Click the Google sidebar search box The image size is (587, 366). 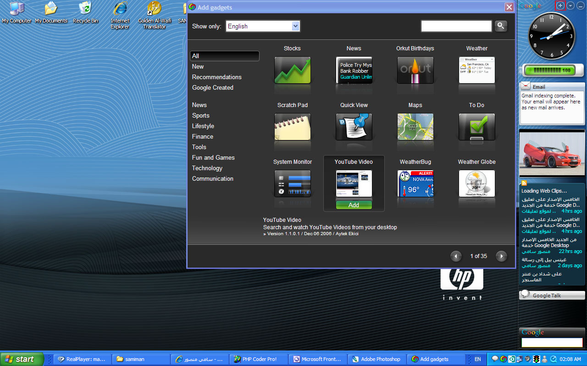(x=552, y=342)
